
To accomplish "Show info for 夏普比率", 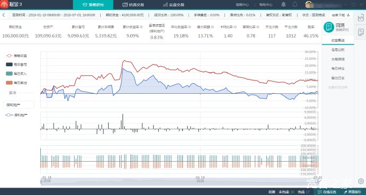I will [x=258, y=27].
